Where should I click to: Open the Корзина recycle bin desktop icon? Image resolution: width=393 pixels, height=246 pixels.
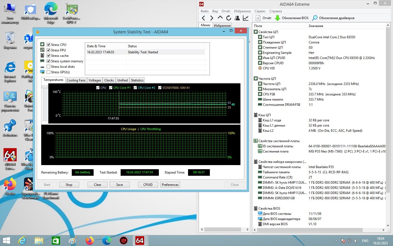10,40
